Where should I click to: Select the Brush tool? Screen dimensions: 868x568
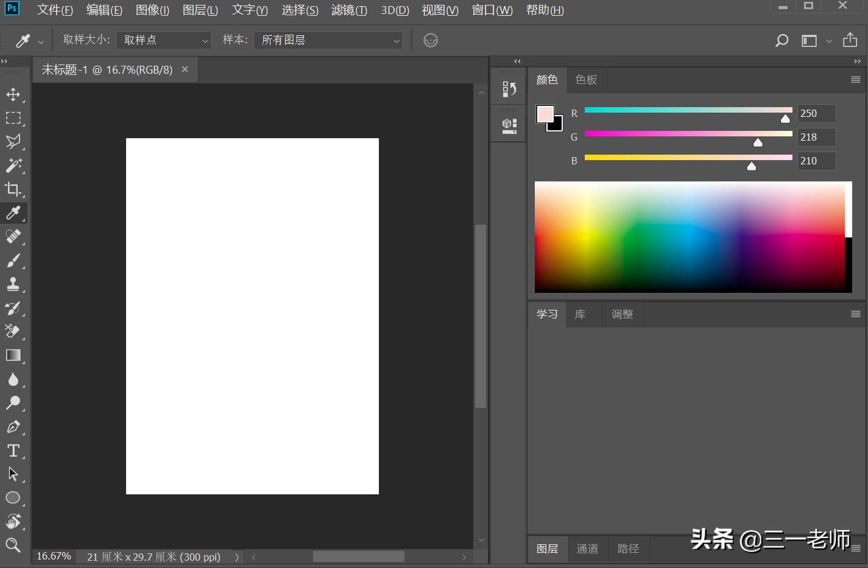pyautogui.click(x=13, y=261)
